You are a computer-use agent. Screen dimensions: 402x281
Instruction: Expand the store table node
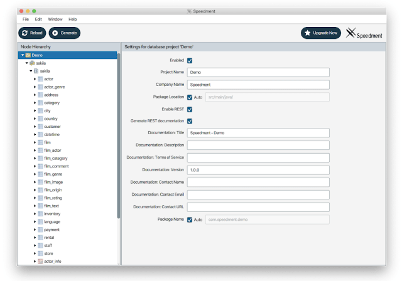pyautogui.click(x=35, y=253)
